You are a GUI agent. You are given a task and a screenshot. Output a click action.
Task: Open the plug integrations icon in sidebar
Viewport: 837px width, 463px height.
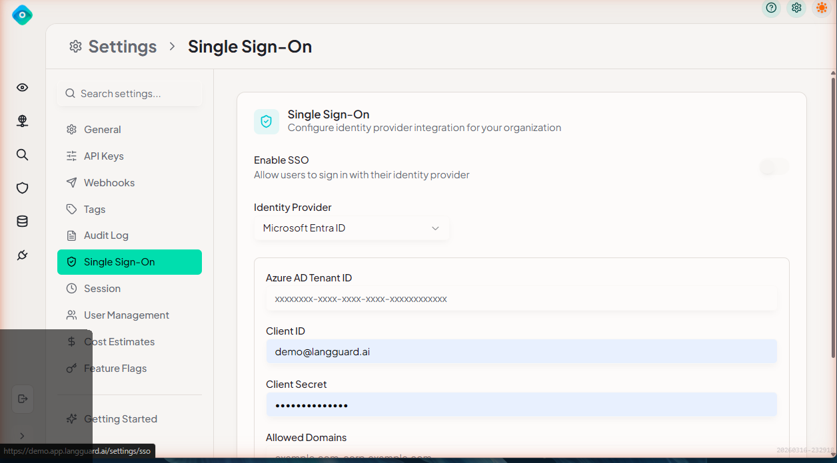(22, 255)
